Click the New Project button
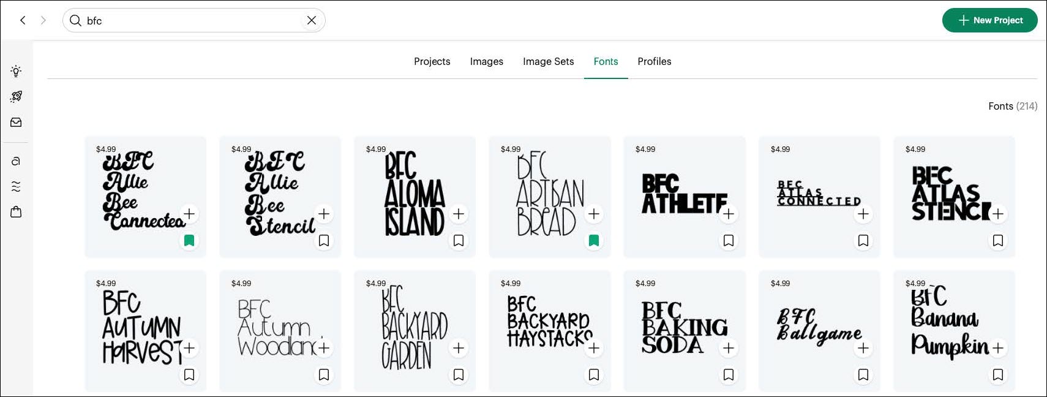 (989, 20)
